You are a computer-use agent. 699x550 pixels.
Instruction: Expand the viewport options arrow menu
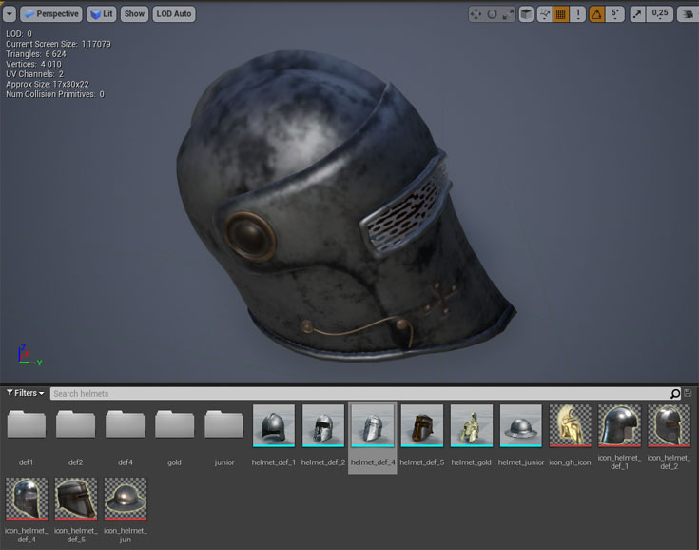coord(10,14)
